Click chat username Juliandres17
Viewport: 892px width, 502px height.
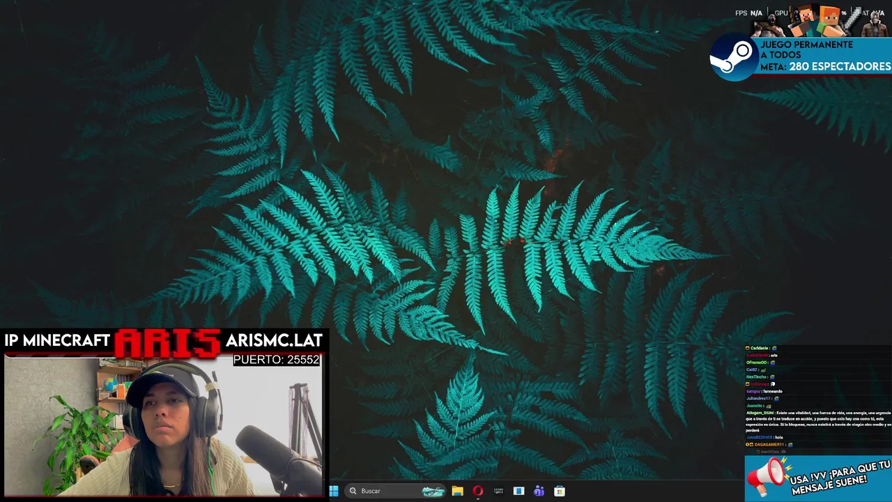[x=758, y=399]
